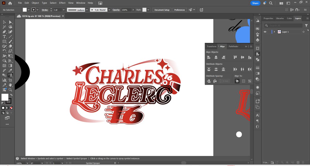The image size is (310, 166).
Task: Click Vertical Align Top in Align panel
Action: [235, 57]
